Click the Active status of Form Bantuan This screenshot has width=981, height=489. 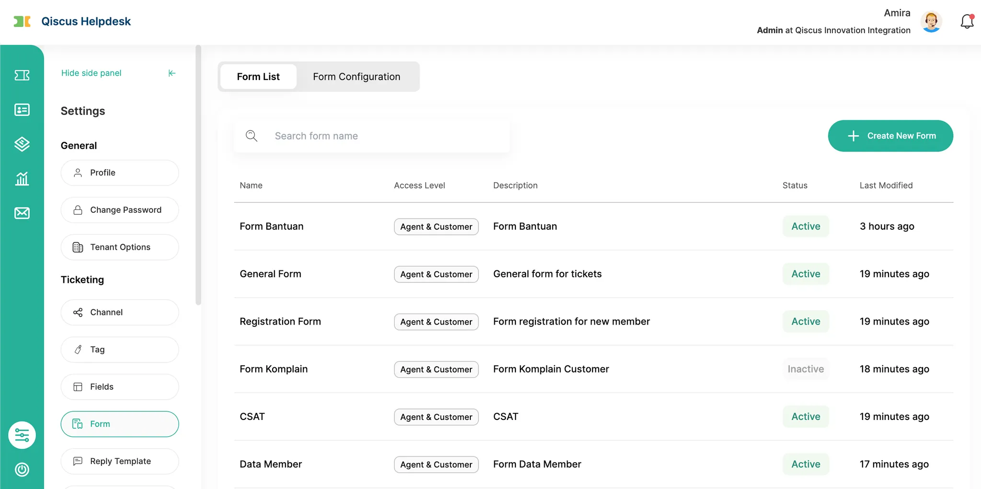pyautogui.click(x=806, y=226)
